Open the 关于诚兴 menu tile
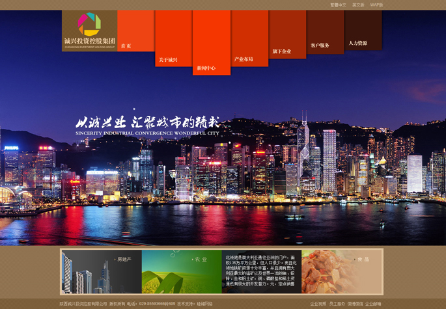The height and width of the screenshot is (309, 446). (173, 38)
